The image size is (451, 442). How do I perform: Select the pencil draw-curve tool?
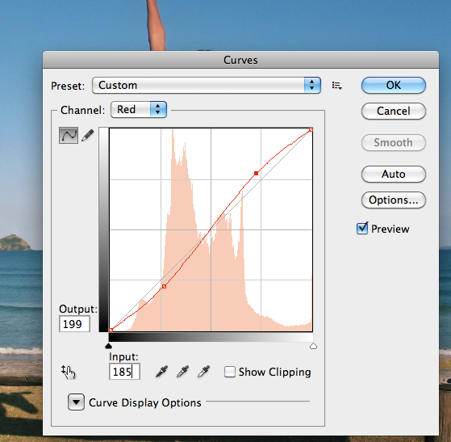pyautogui.click(x=88, y=135)
